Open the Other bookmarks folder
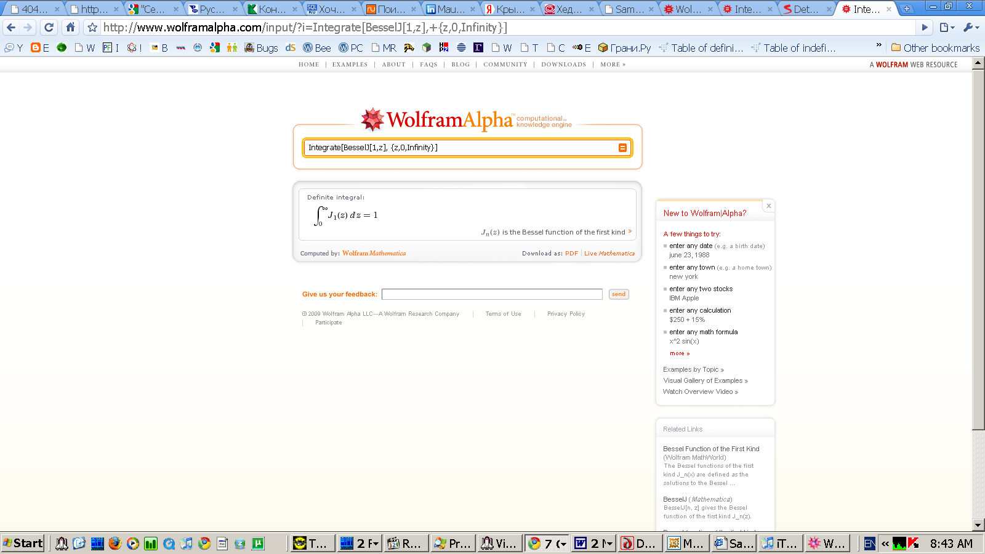This screenshot has height=554, width=985. 935,47
